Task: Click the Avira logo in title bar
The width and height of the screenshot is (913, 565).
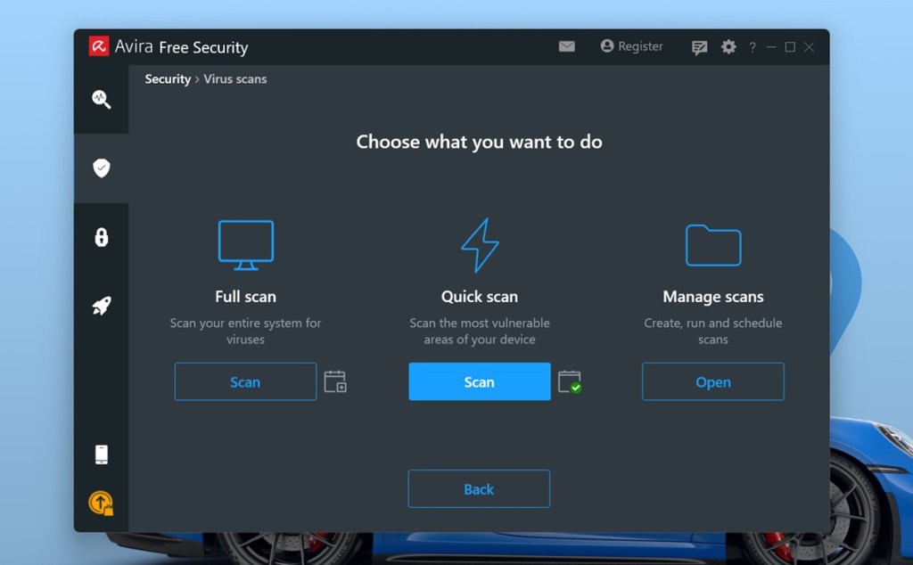Action: (x=99, y=46)
